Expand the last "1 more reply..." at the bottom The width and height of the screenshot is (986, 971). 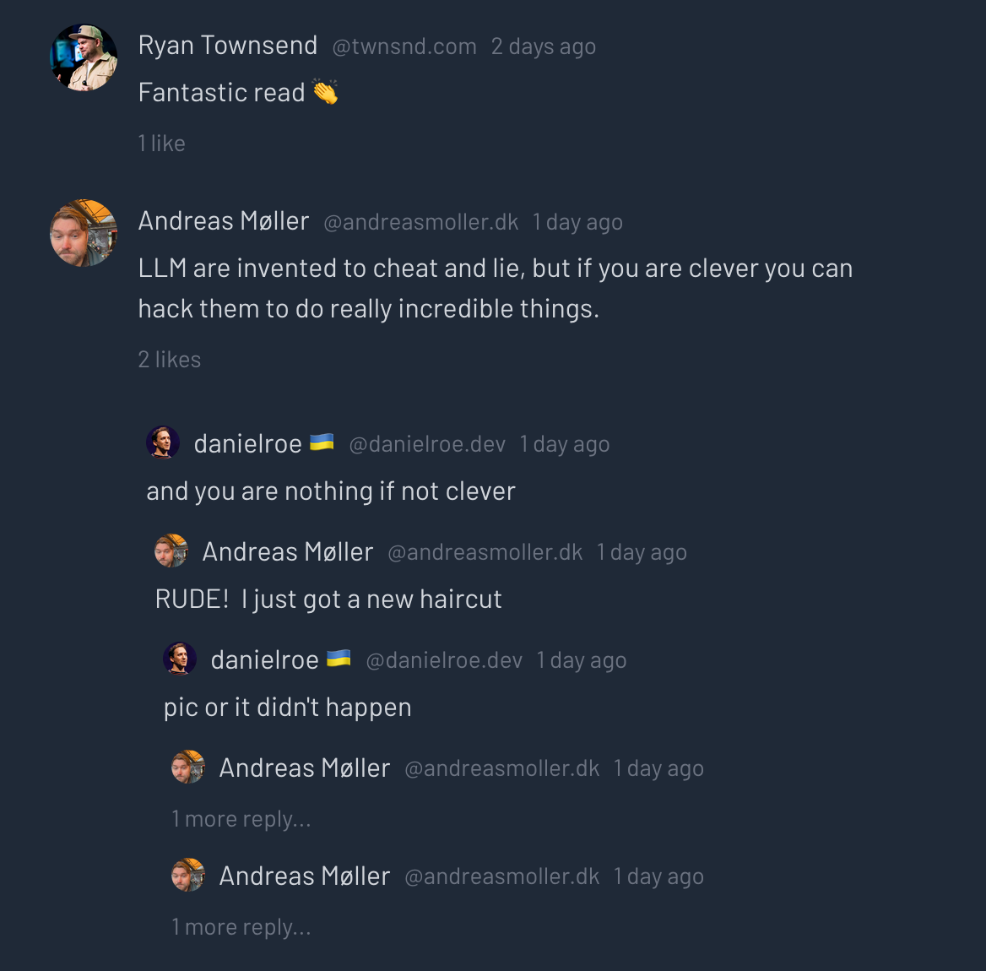241,927
